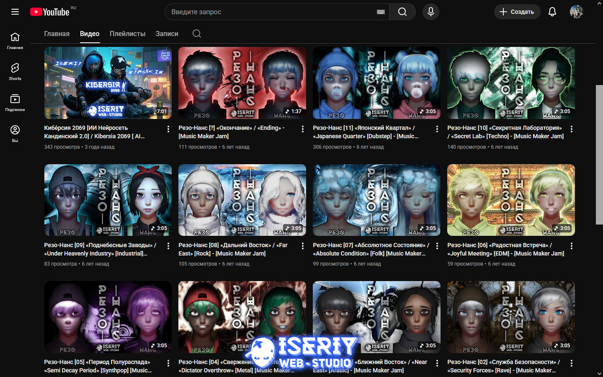
Task: Open the on-screen keyboard icon
Action: (x=381, y=12)
